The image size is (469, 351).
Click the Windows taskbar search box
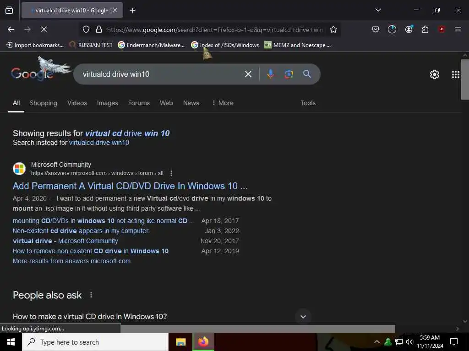tap(95, 342)
